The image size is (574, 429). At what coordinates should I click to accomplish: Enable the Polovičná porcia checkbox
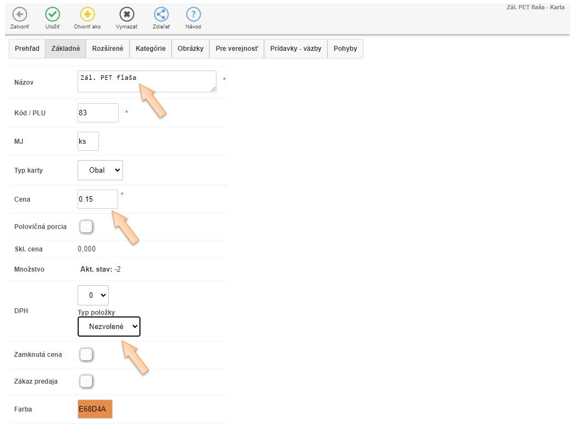tap(86, 226)
